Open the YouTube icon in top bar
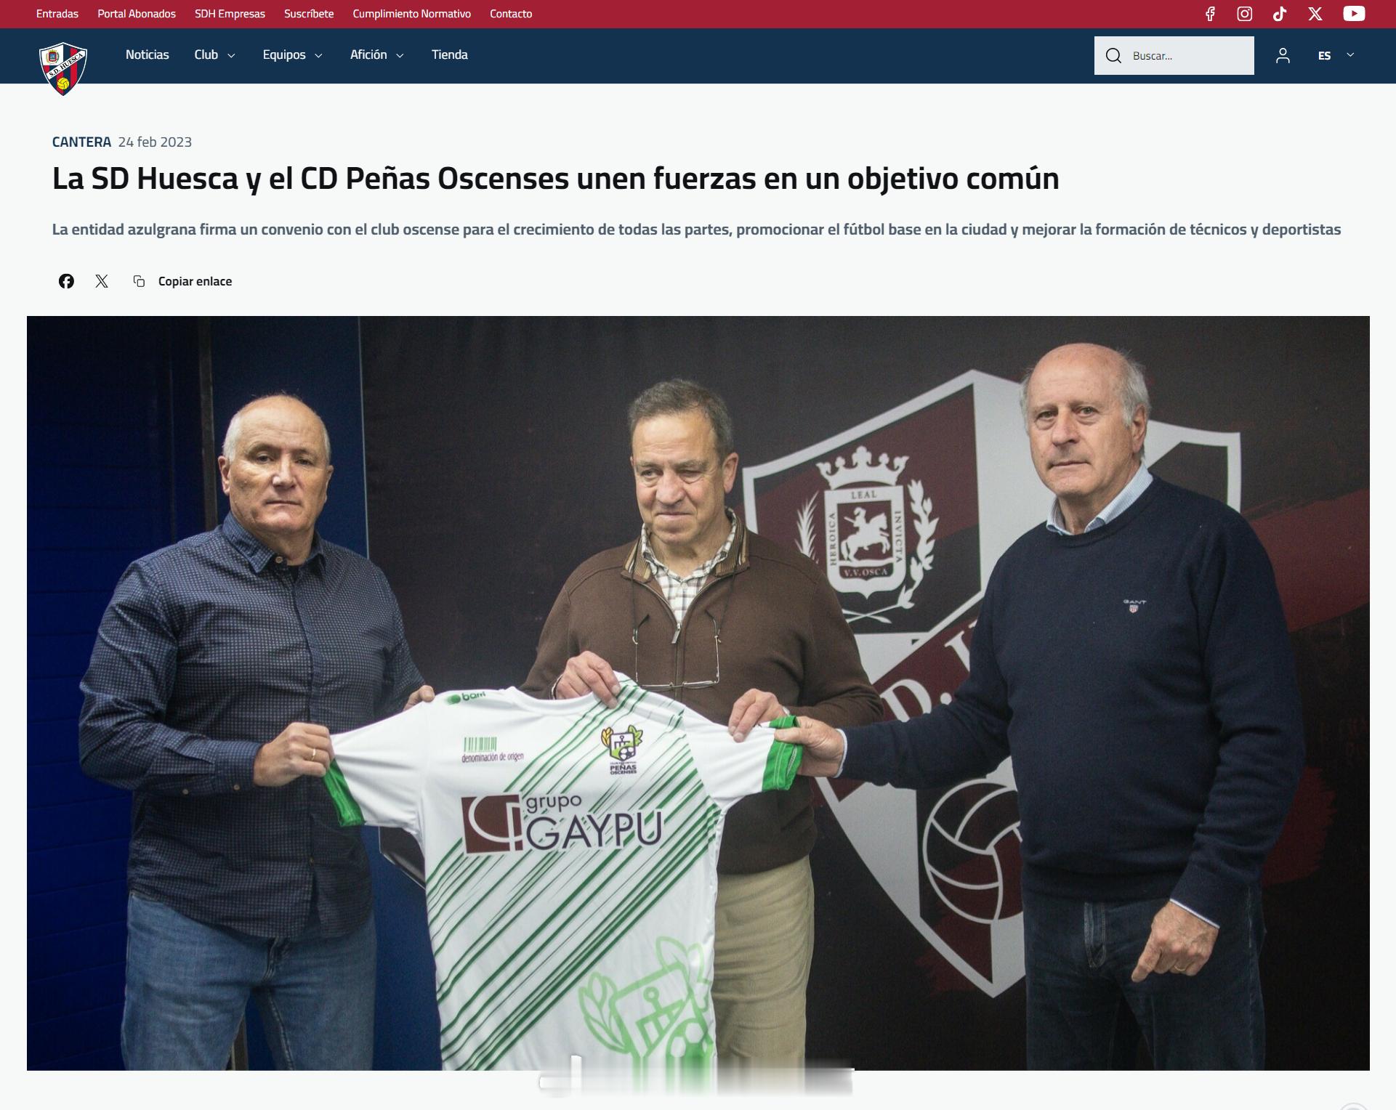 pyautogui.click(x=1354, y=14)
